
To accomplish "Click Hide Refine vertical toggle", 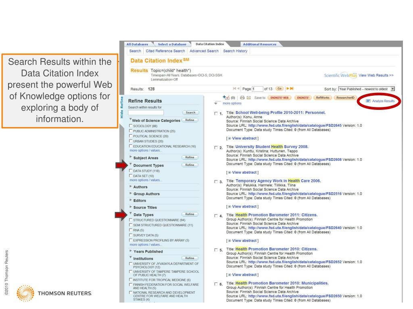I will 122,107.
